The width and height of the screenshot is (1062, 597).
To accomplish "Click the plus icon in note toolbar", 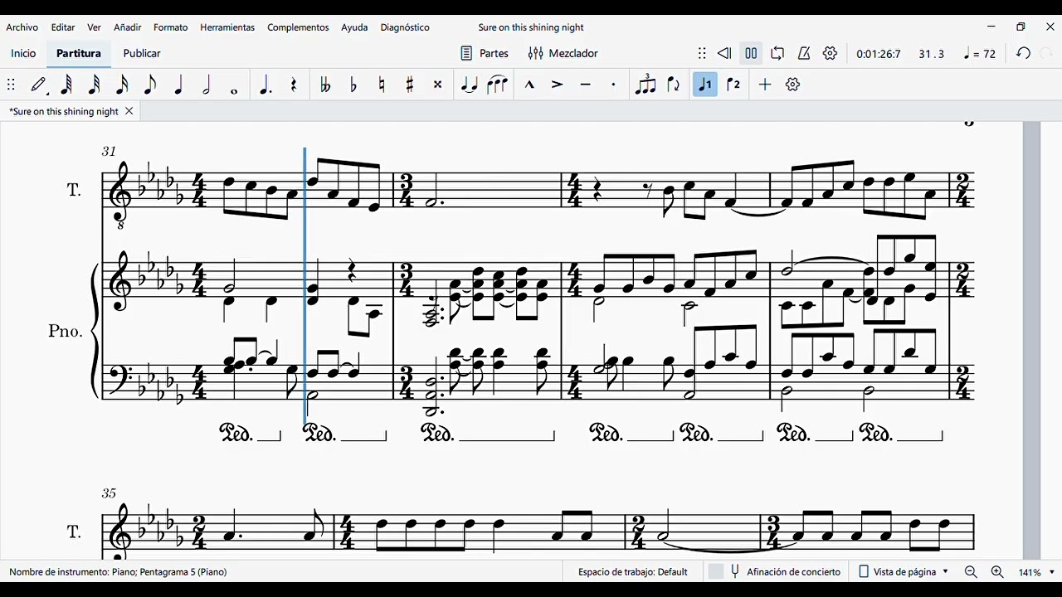I will coord(765,85).
